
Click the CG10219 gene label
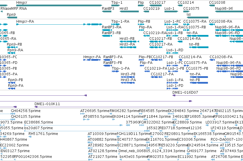coord(151,8)
